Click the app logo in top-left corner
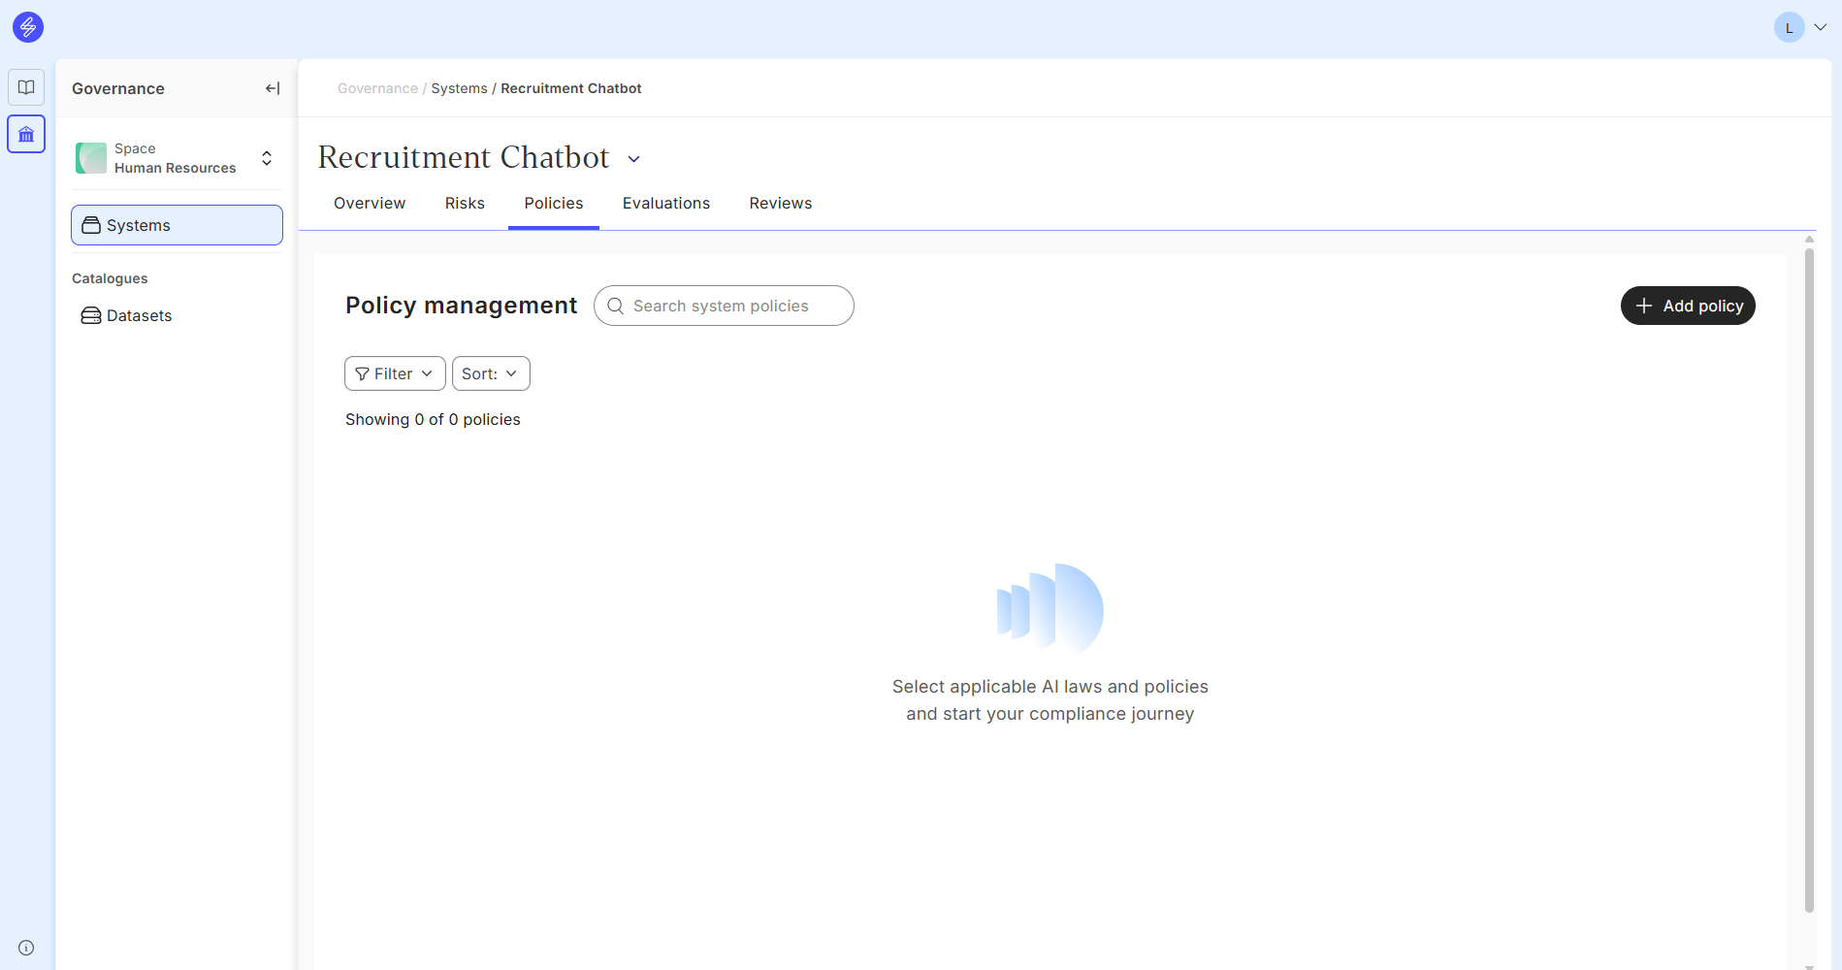Image resolution: width=1842 pixels, height=970 pixels. pos(27,27)
